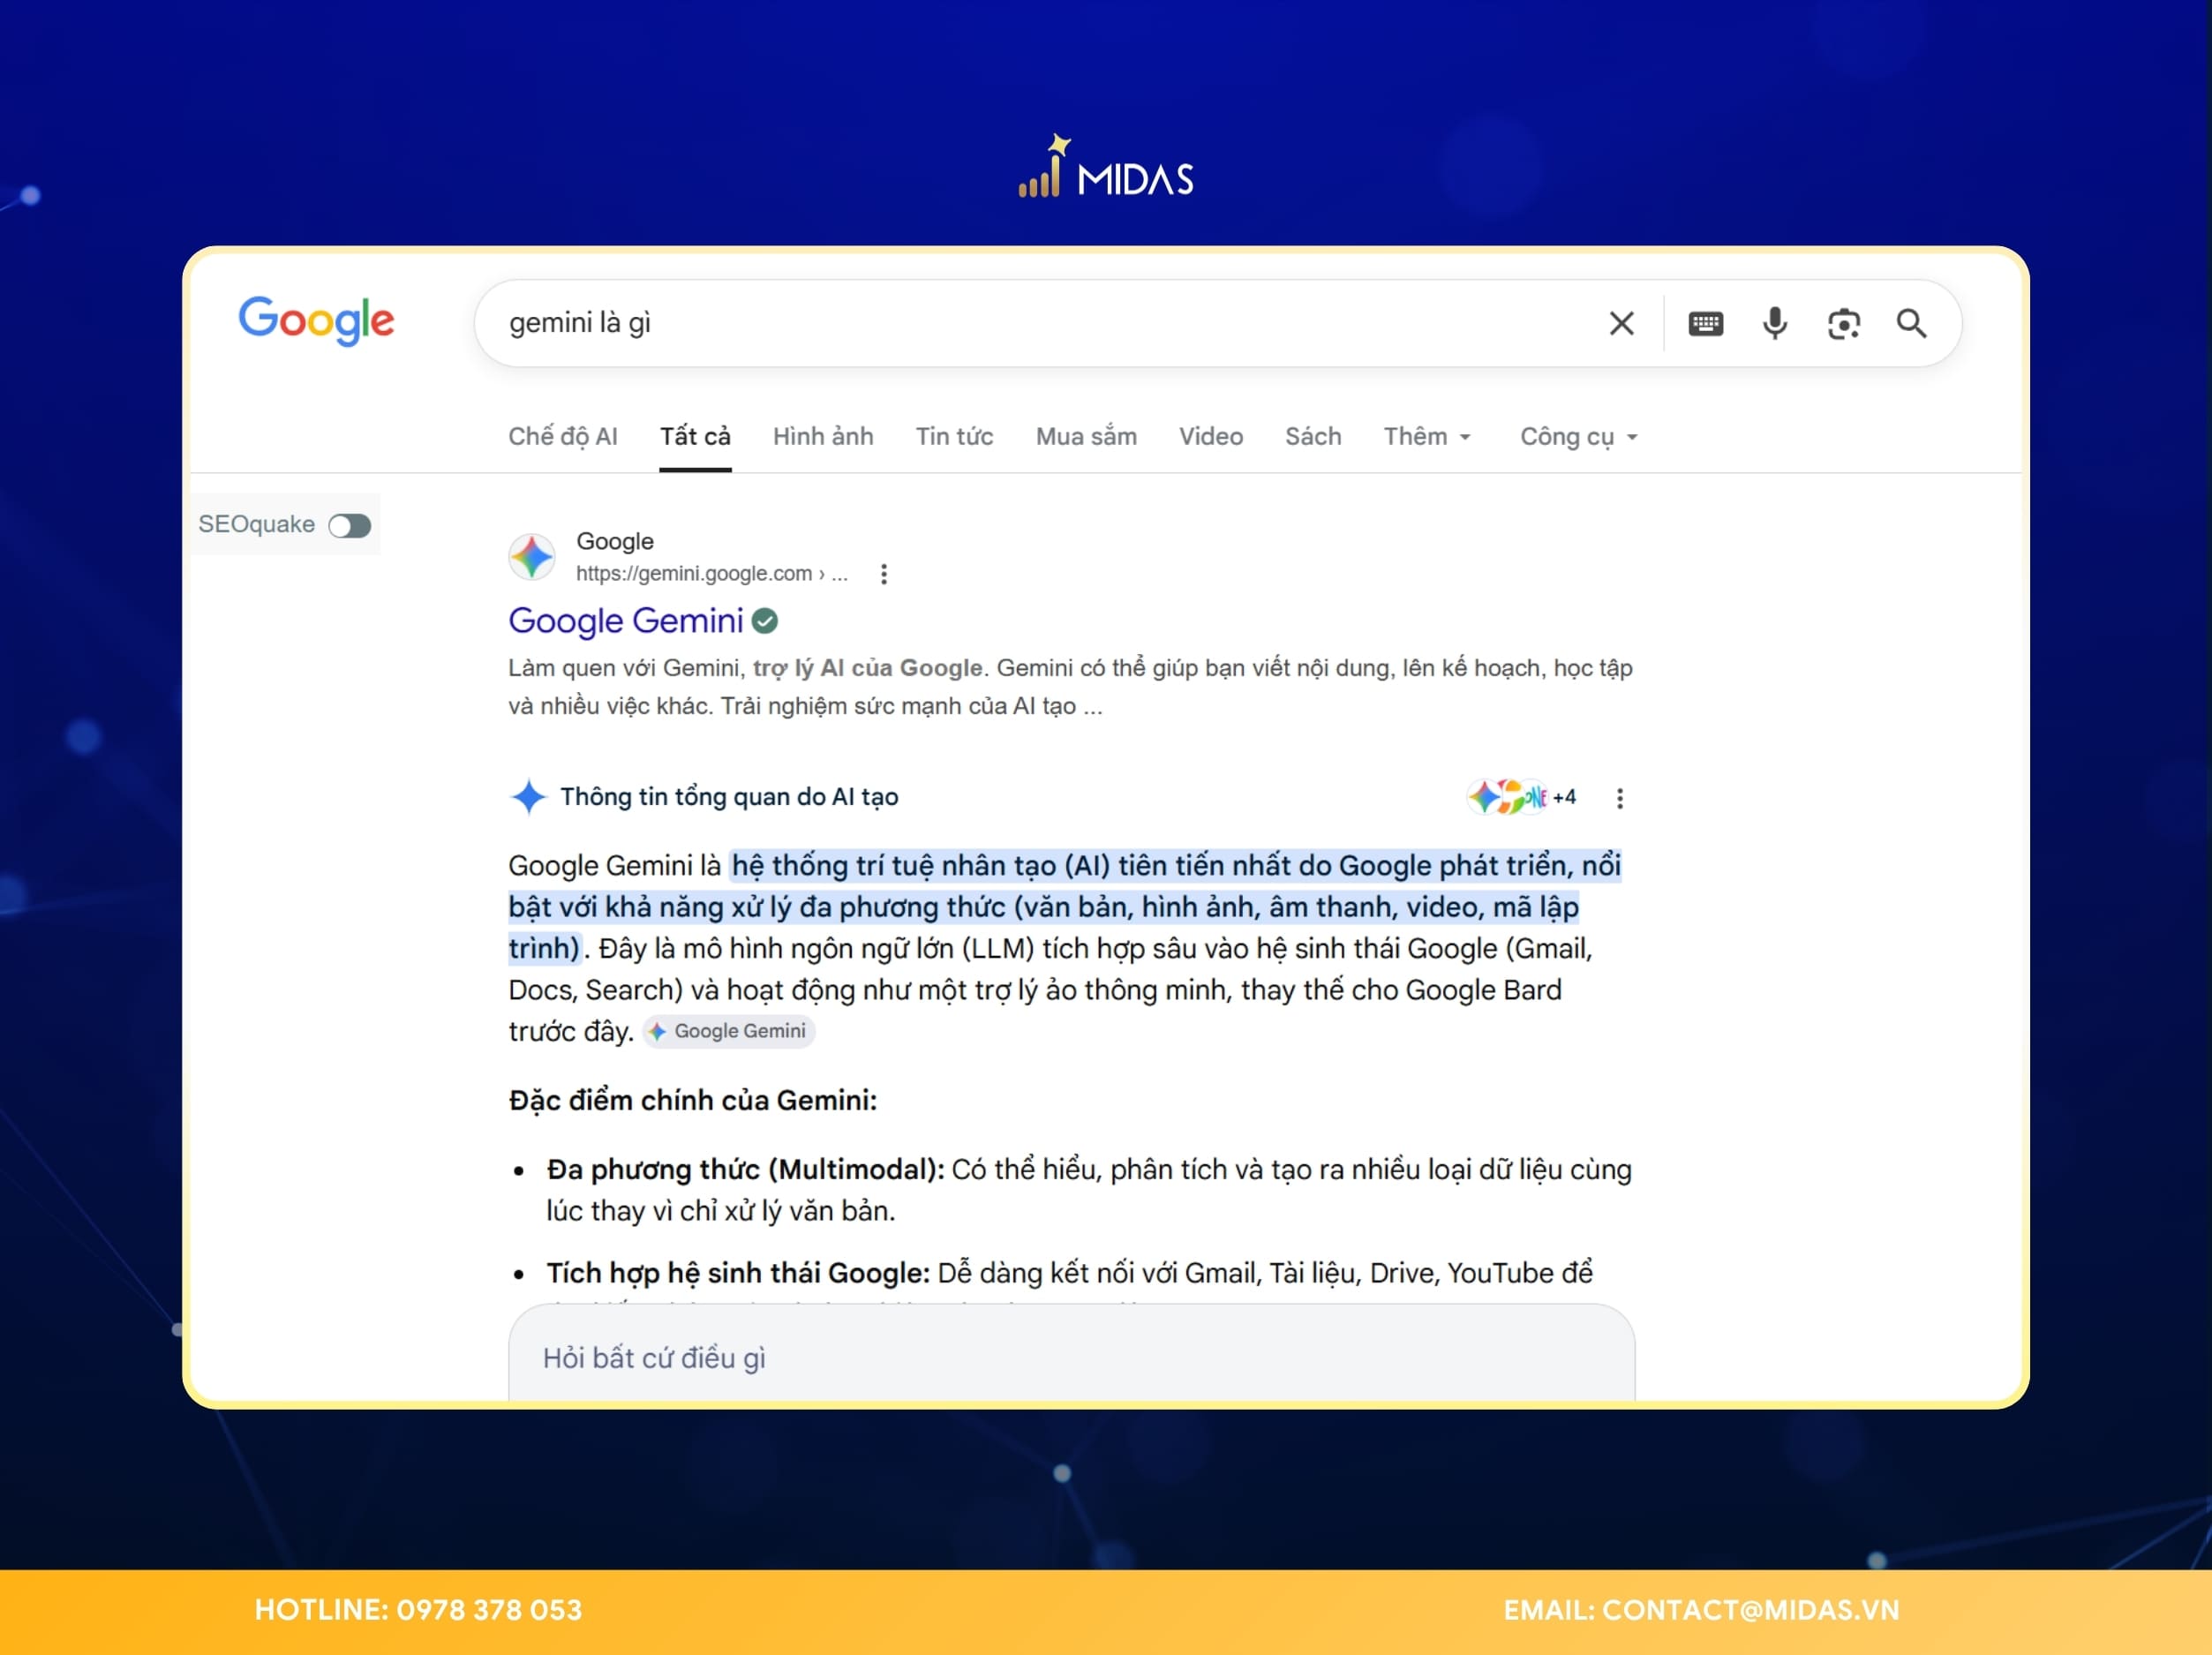
Task: Open the on-screen keyboard icon
Action: (x=1705, y=323)
